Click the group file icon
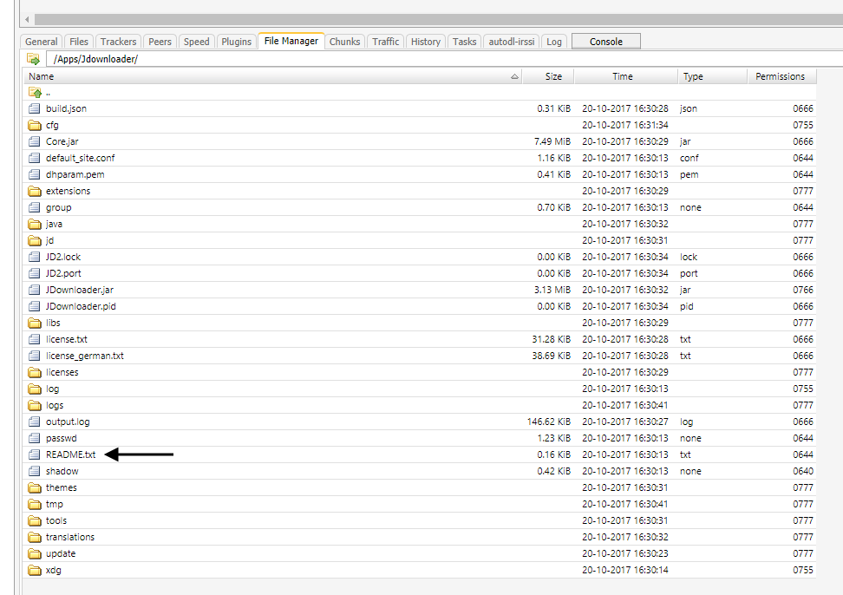Screen dimensions: 843x595 [35, 207]
